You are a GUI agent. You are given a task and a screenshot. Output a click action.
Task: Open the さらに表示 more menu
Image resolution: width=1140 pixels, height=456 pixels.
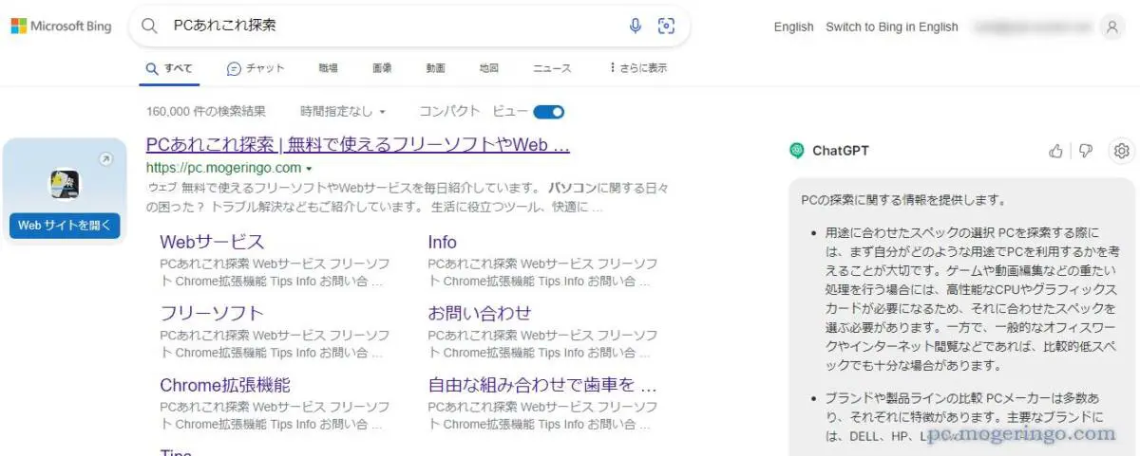coord(637,68)
